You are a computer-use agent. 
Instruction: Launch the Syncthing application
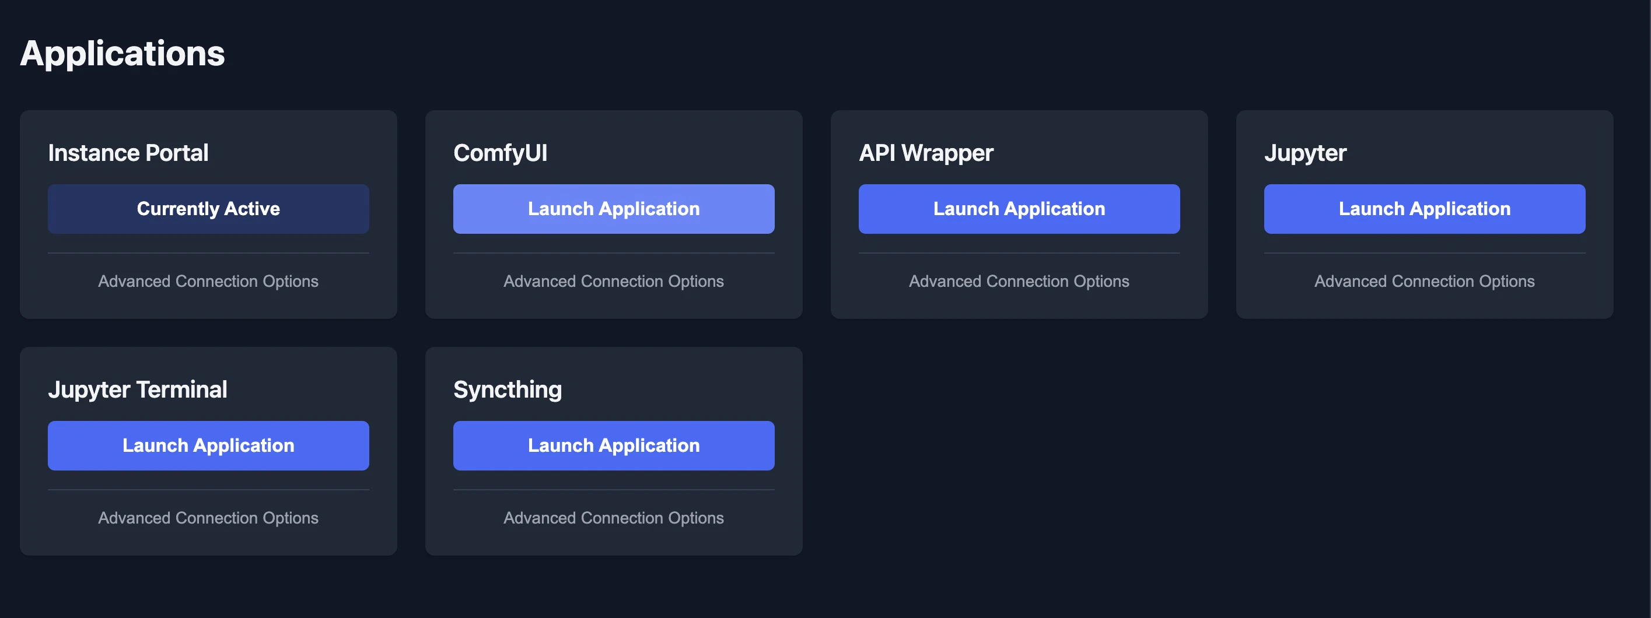point(613,445)
